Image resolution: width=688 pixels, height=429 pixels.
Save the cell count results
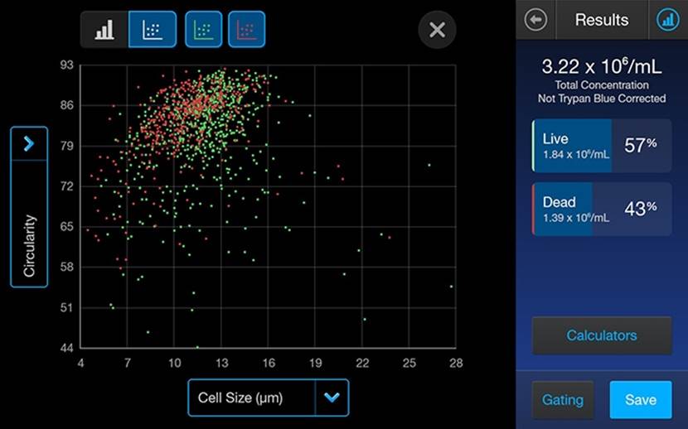point(640,399)
